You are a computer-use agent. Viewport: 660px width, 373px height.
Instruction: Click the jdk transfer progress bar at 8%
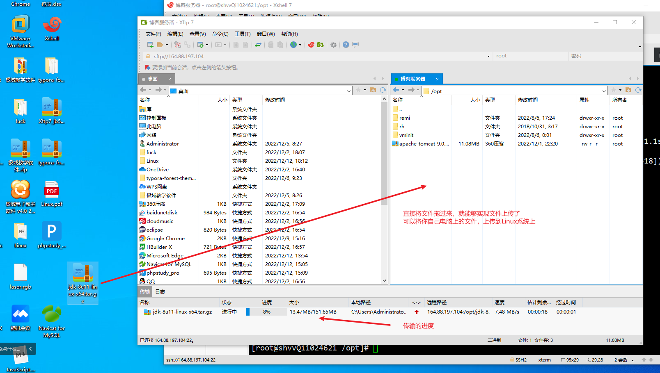coord(267,312)
